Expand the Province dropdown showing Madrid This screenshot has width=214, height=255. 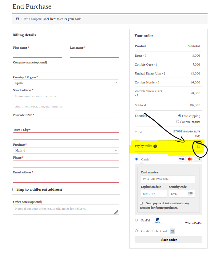[66, 150]
